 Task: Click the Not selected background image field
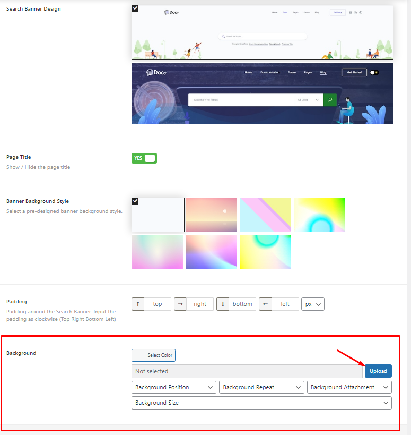[x=247, y=371]
